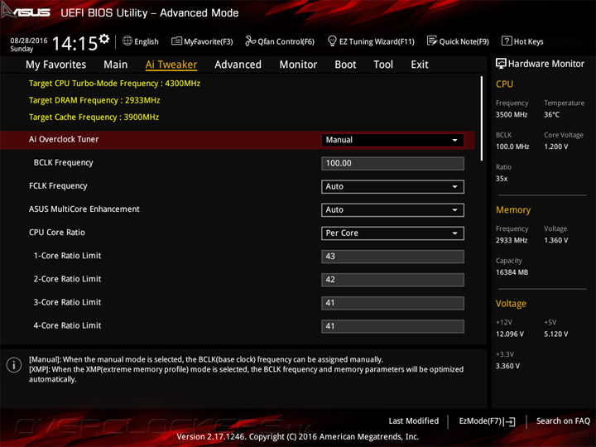The height and width of the screenshot is (447, 596).
Task: Click the 14:15 clock display
Action: (74, 43)
